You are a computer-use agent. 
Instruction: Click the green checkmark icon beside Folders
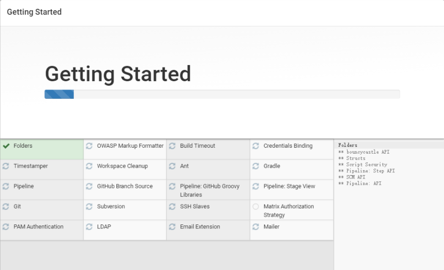pos(6,146)
